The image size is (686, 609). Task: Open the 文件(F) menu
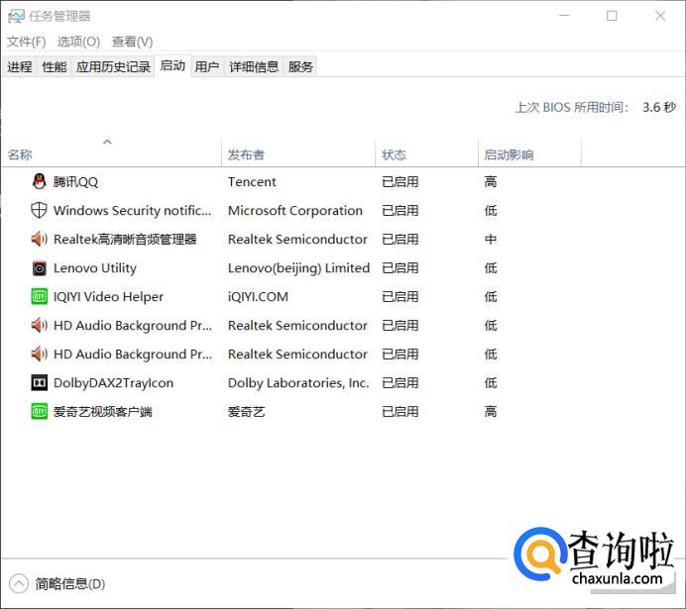[26, 42]
